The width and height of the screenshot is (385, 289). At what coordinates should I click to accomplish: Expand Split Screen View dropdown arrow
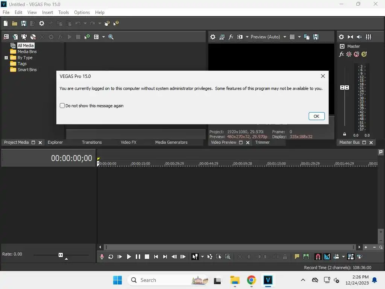(247, 37)
